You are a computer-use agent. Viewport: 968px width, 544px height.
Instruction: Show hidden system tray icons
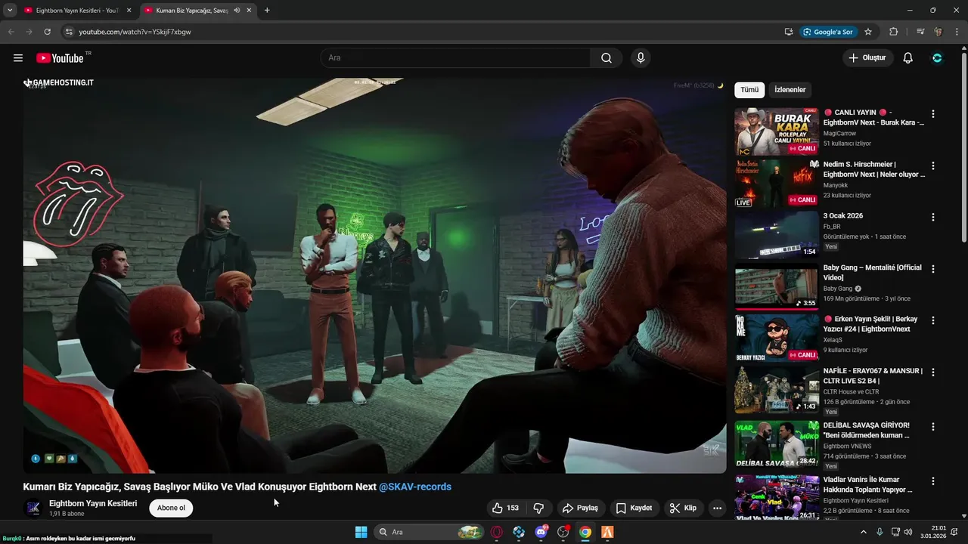tap(864, 532)
